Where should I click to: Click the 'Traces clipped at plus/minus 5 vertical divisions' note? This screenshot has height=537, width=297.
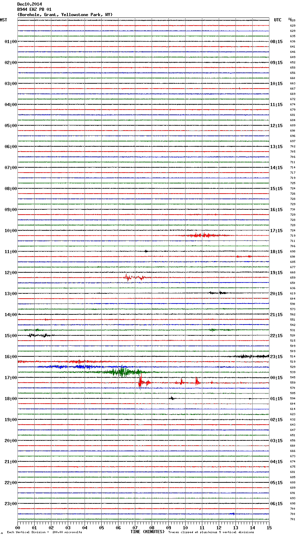[211, 532]
